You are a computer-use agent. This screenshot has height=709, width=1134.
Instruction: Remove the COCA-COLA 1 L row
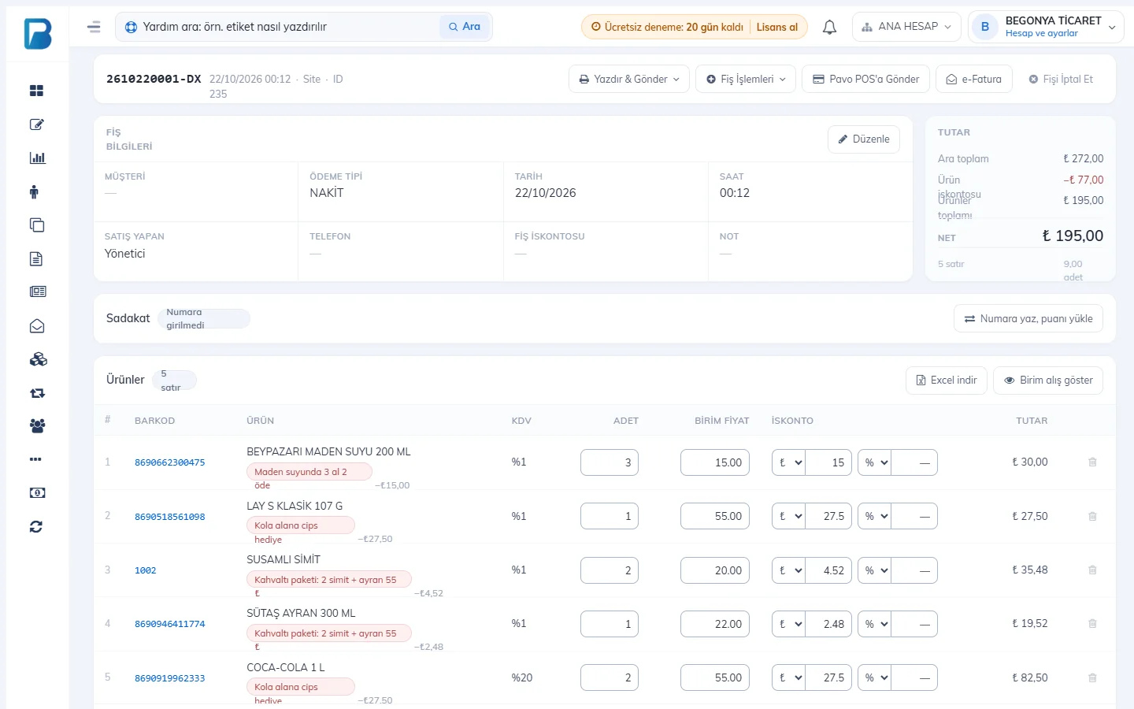pos(1092,677)
